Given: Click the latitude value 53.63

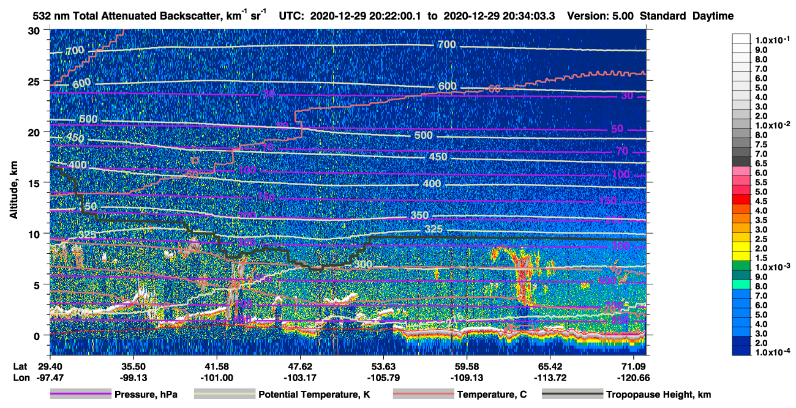Looking at the screenshot, I should pyautogui.click(x=383, y=365).
